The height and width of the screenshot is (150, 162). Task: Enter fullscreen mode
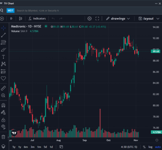pyautogui.click(x=97, y=18)
